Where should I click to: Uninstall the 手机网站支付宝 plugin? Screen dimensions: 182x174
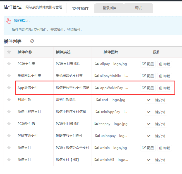(164, 76)
